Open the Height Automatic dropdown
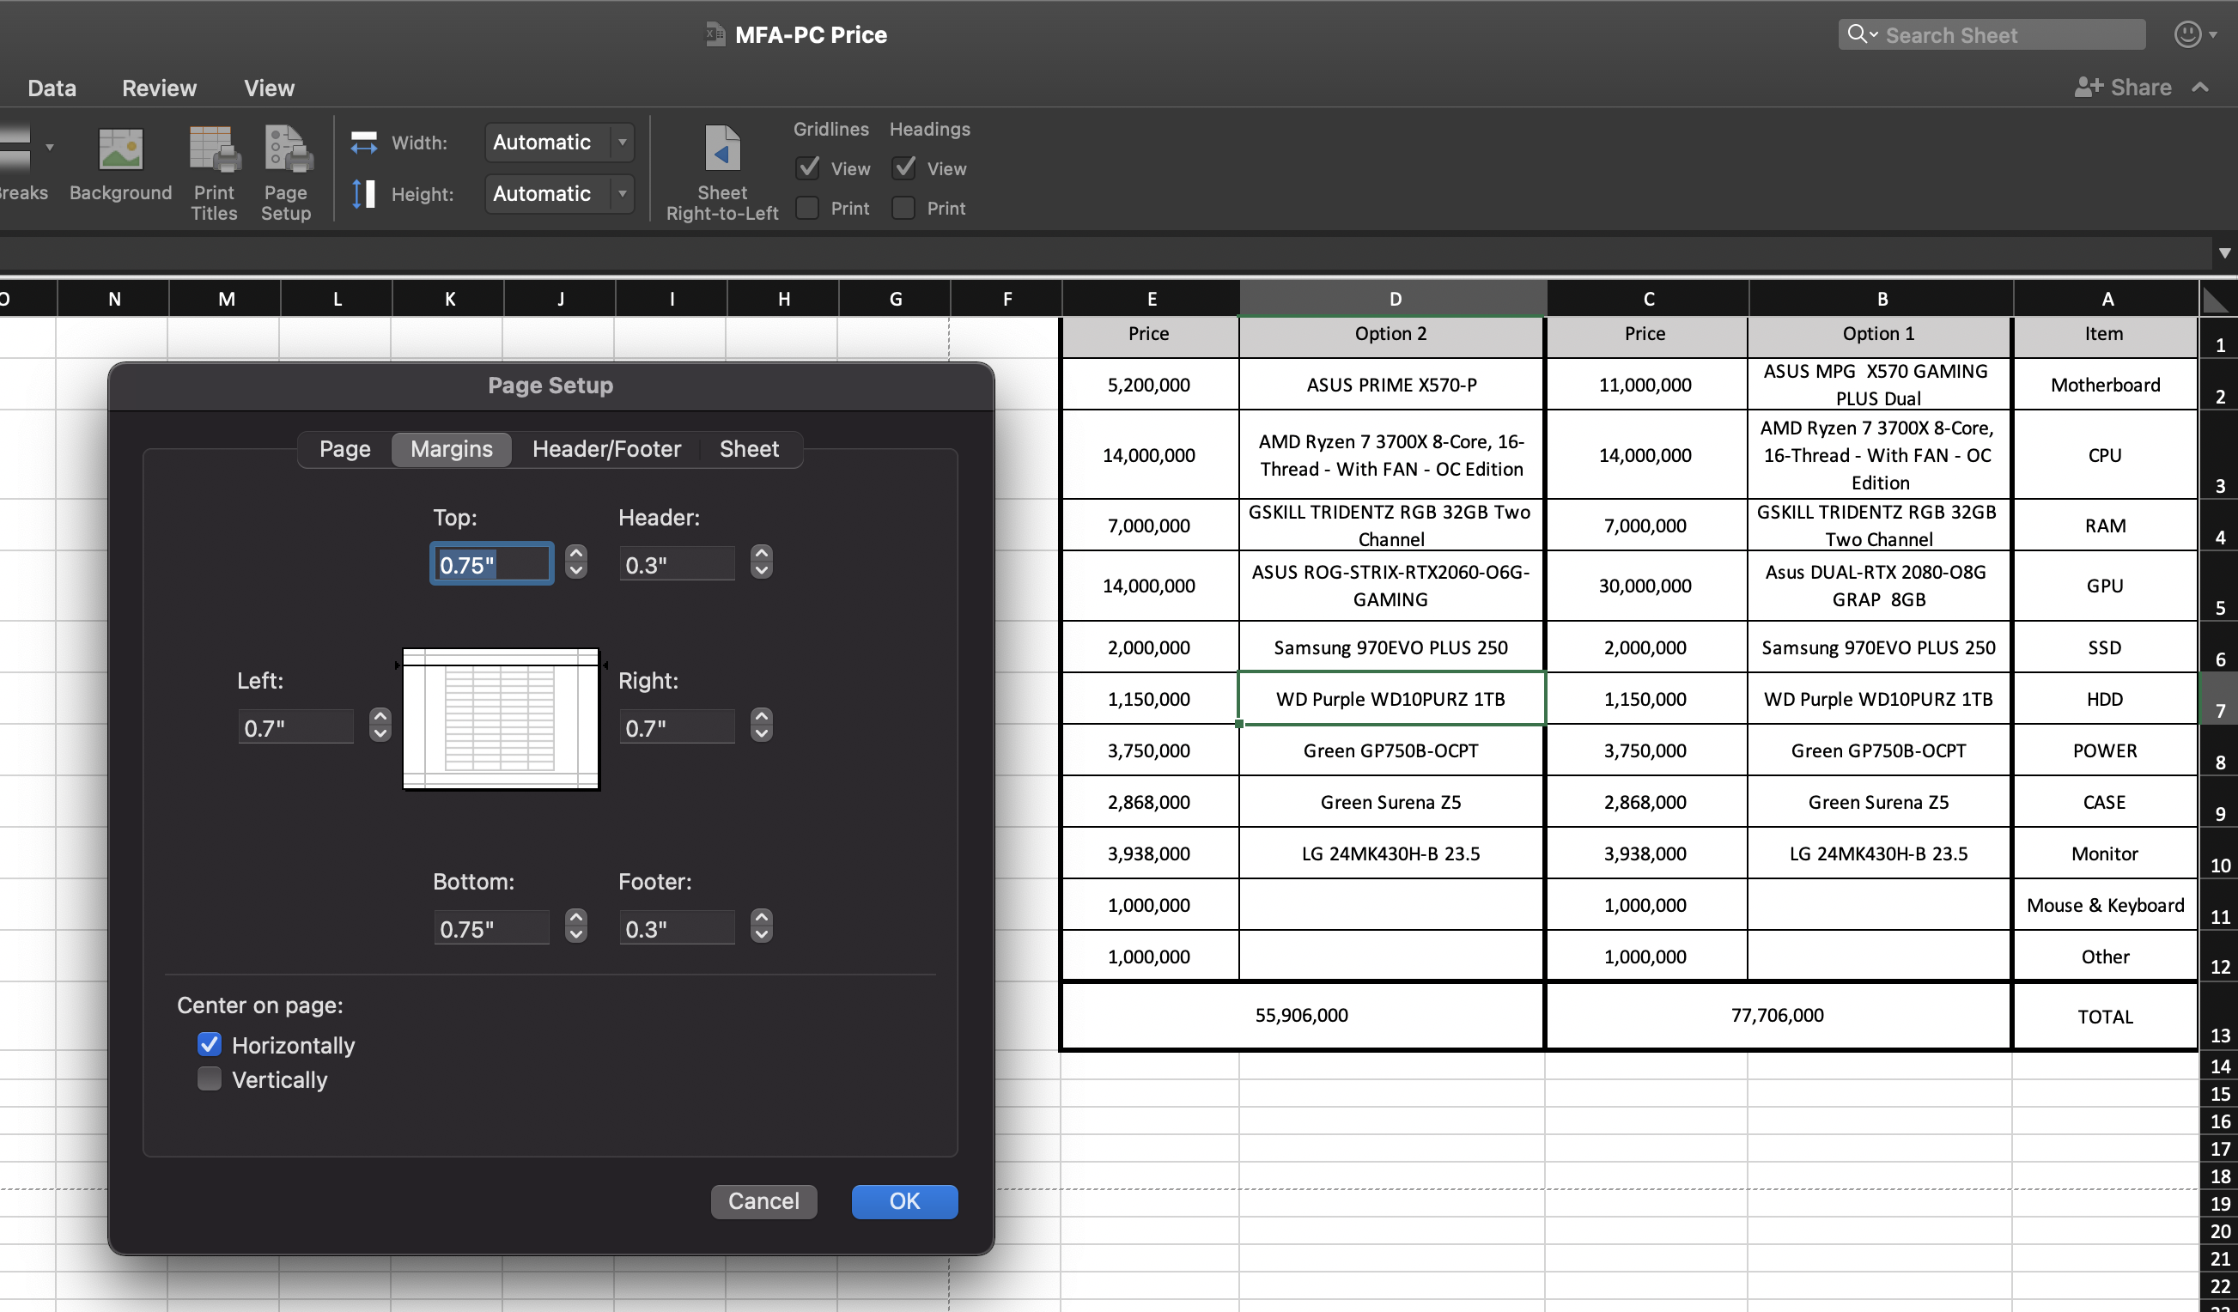 (x=622, y=193)
